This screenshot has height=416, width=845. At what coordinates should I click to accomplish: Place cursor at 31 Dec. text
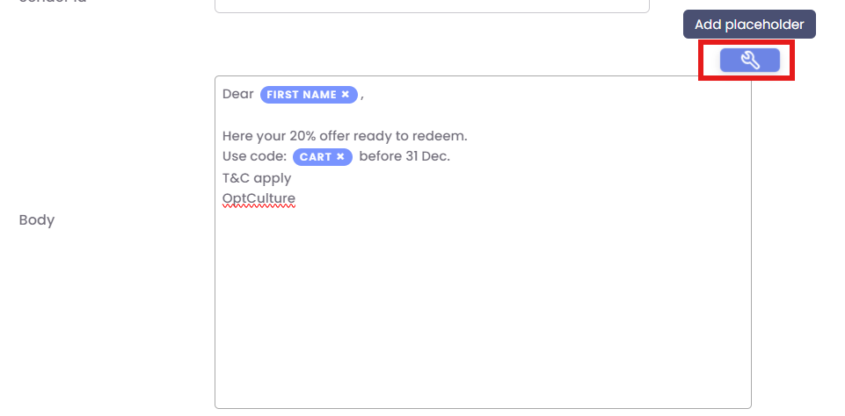point(428,157)
